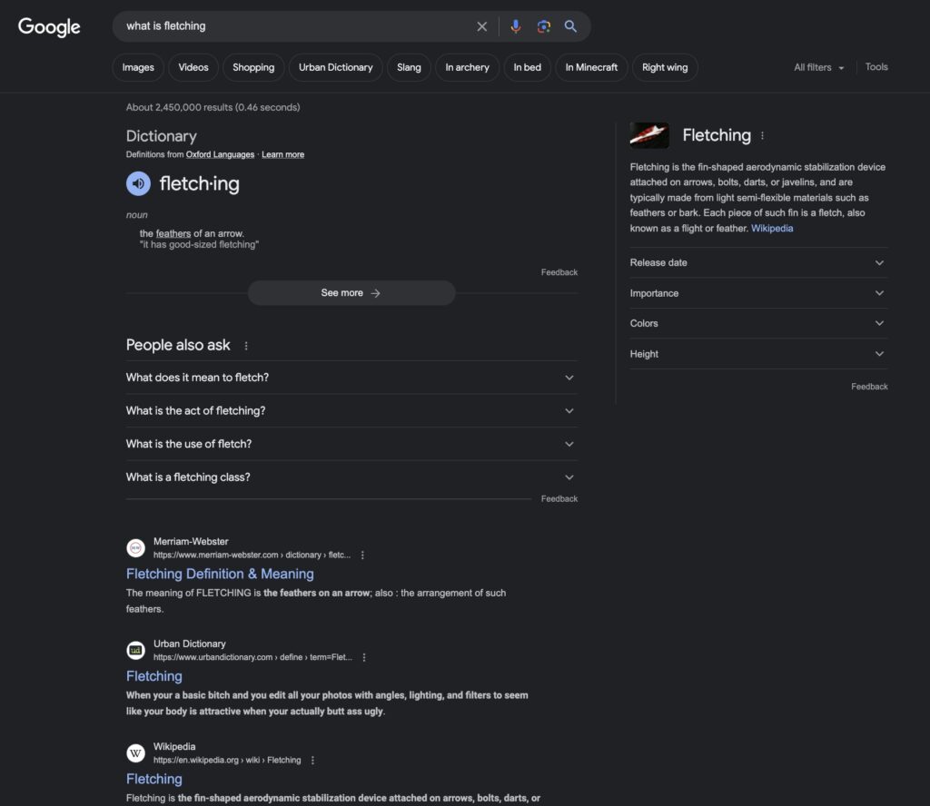
Task: Start voice search with microphone icon
Action: coord(516,26)
